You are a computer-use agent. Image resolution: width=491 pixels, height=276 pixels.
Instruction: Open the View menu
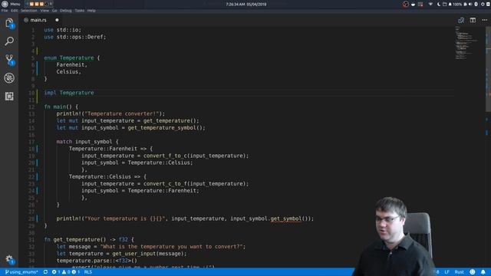point(44,11)
